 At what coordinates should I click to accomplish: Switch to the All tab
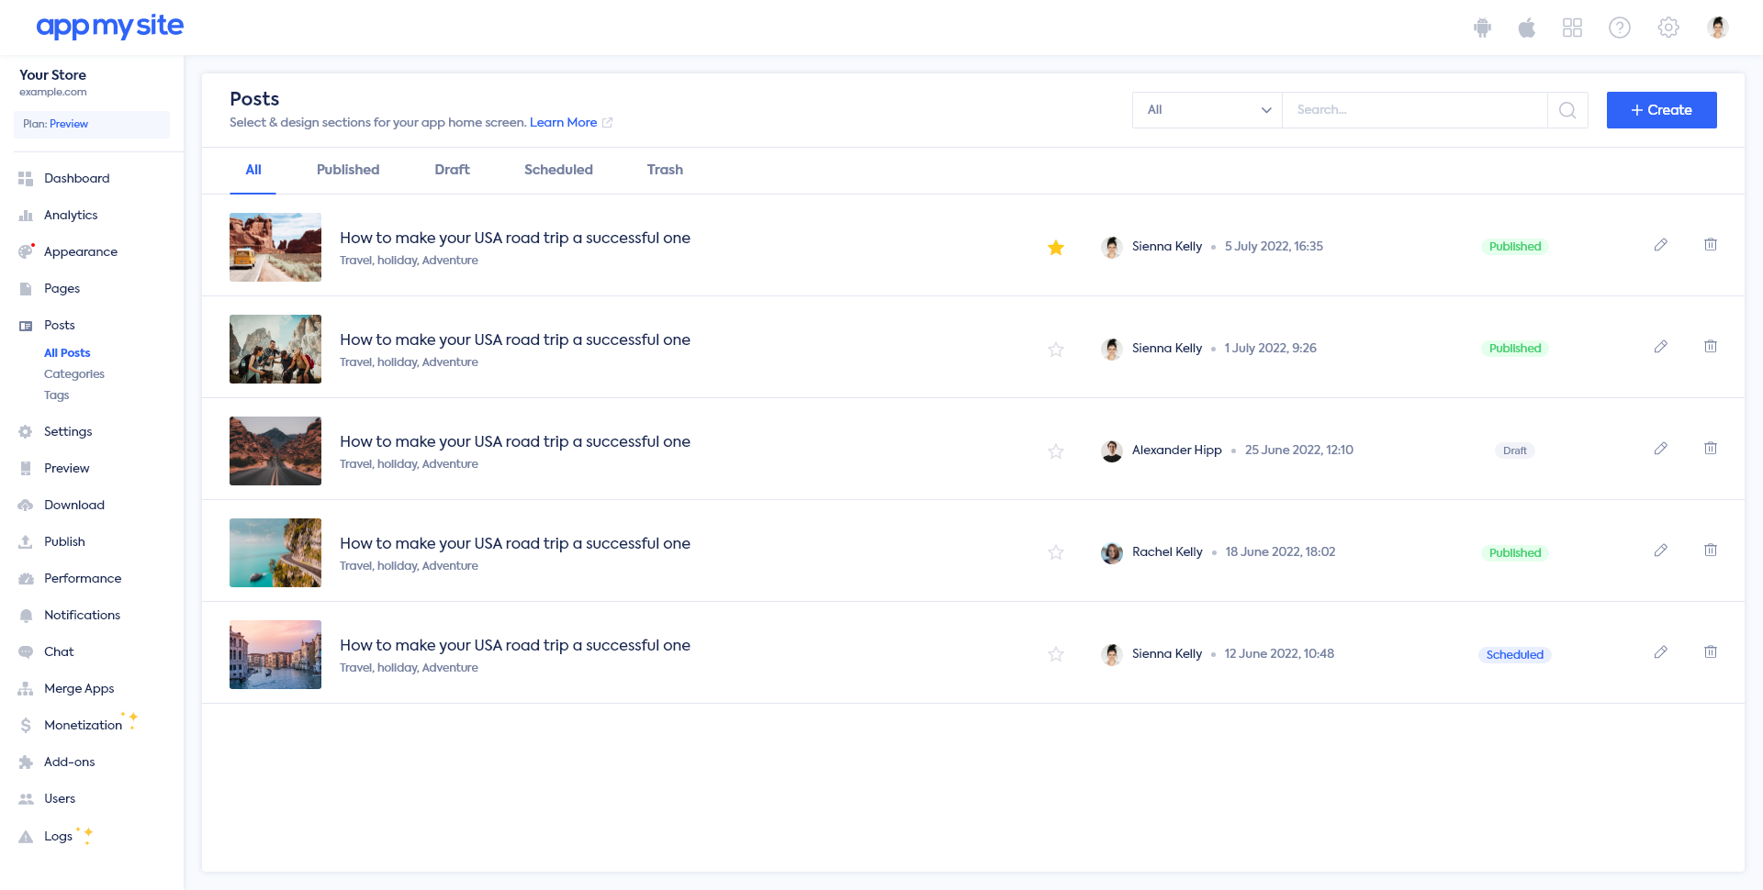(x=253, y=170)
